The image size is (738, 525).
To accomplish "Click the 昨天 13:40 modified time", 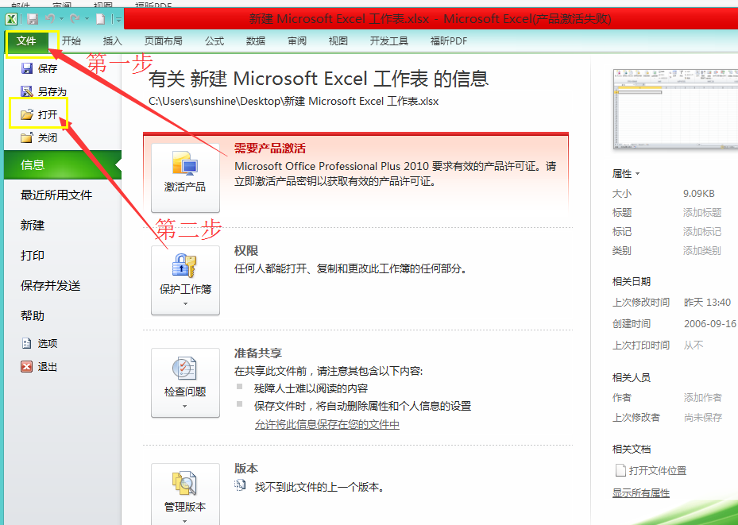I will (707, 302).
